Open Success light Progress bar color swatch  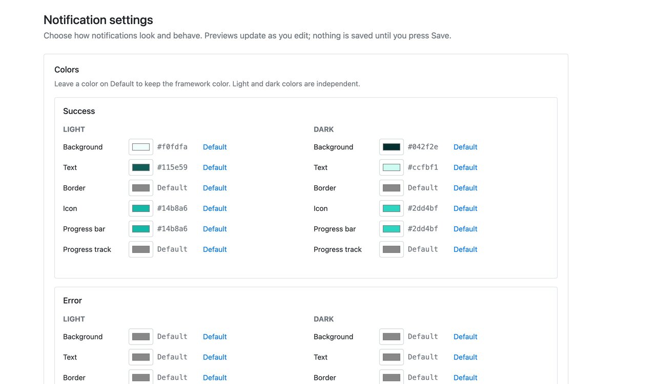point(141,229)
